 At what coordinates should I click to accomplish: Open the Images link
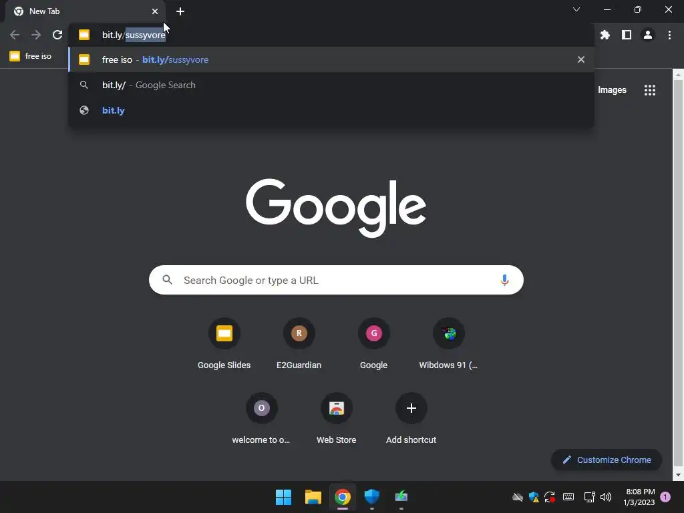click(x=612, y=90)
